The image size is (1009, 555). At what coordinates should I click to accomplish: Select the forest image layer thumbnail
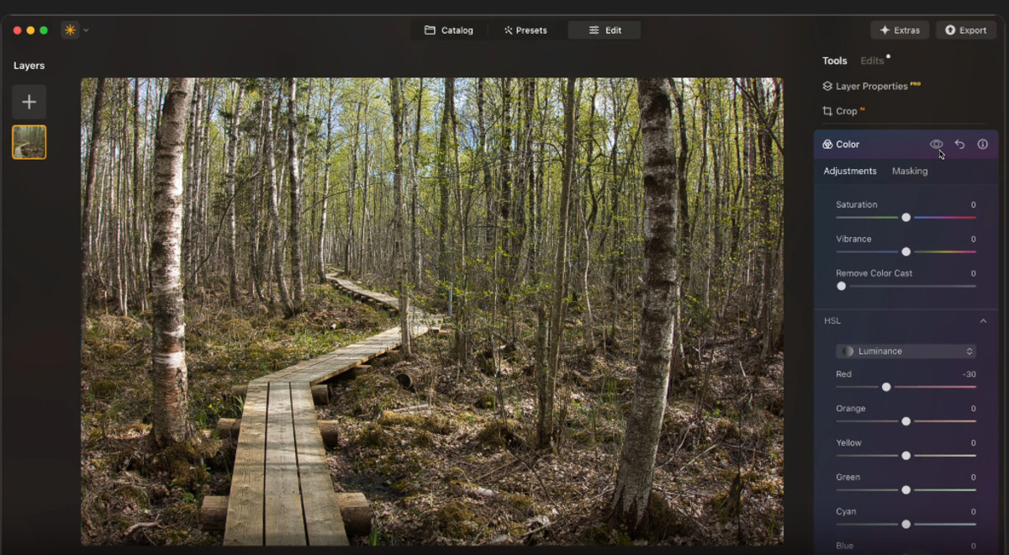[29, 141]
